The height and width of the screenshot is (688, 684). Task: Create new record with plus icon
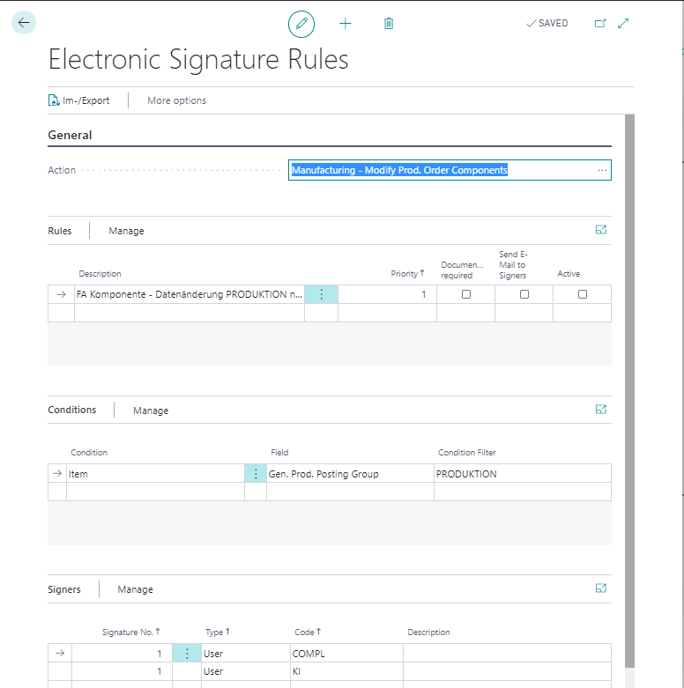(x=346, y=24)
